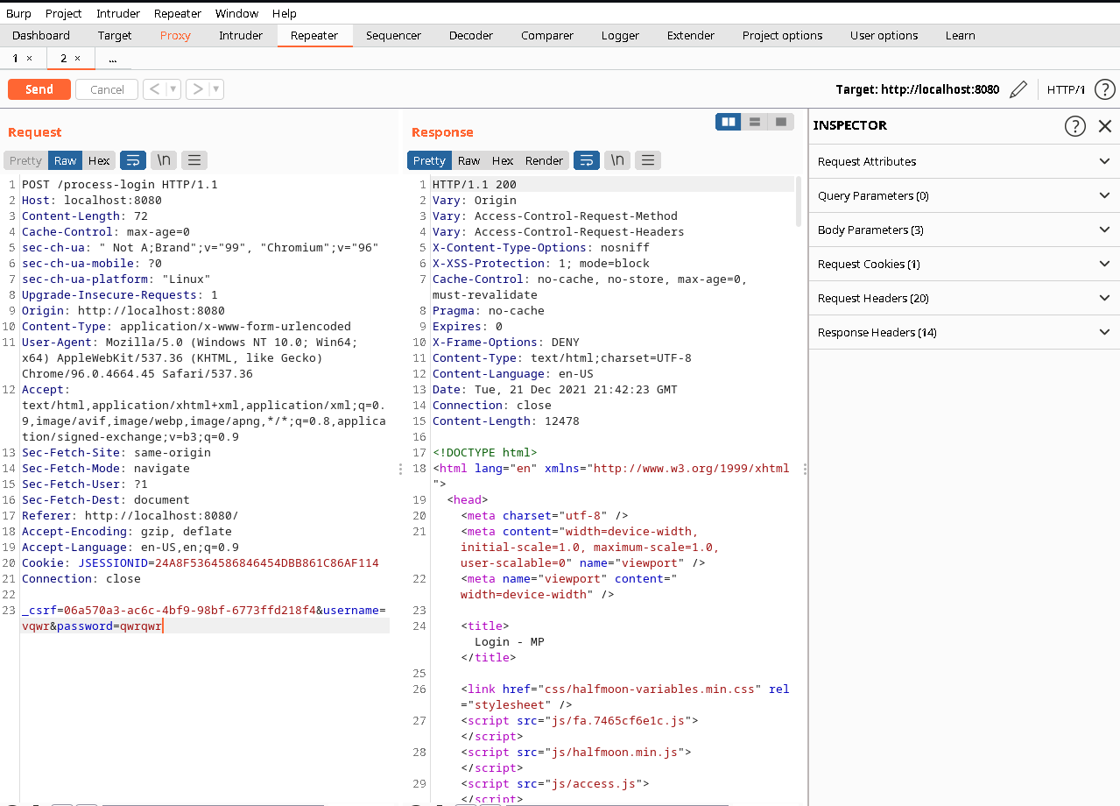Viewport: 1120px width, 806px height.
Task: Switch Request view to Hex
Action: pos(99,160)
